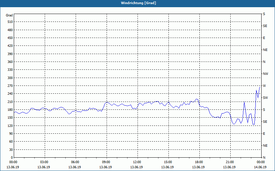Click the 13.06.19 date under 12:00
275x171 pixels.
click(136, 167)
